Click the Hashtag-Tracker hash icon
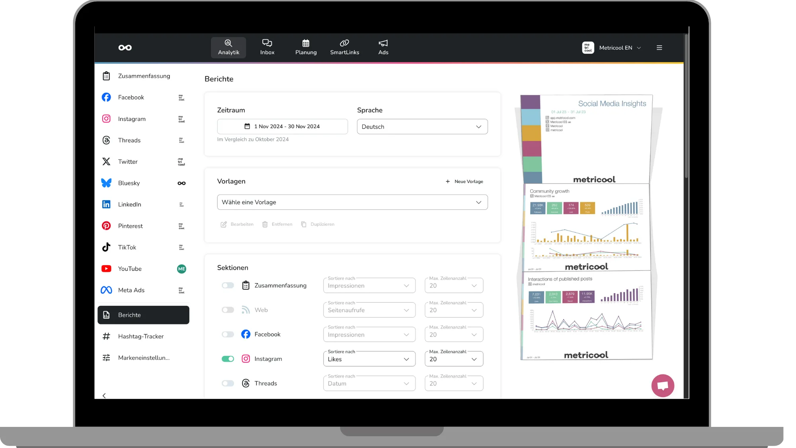 106,336
